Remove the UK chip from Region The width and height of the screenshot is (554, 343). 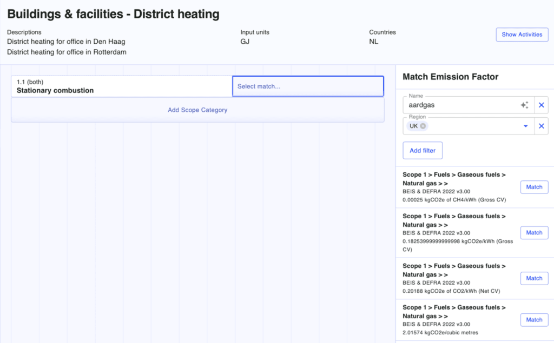coord(423,126)
